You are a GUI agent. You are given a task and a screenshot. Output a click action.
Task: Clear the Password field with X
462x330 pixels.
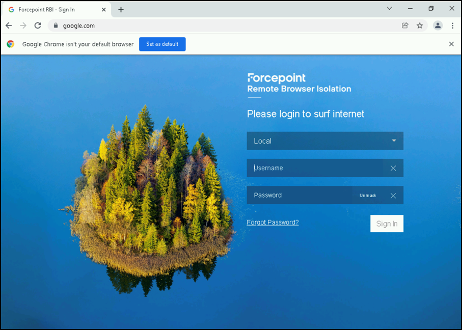click(x=393, y=196)
